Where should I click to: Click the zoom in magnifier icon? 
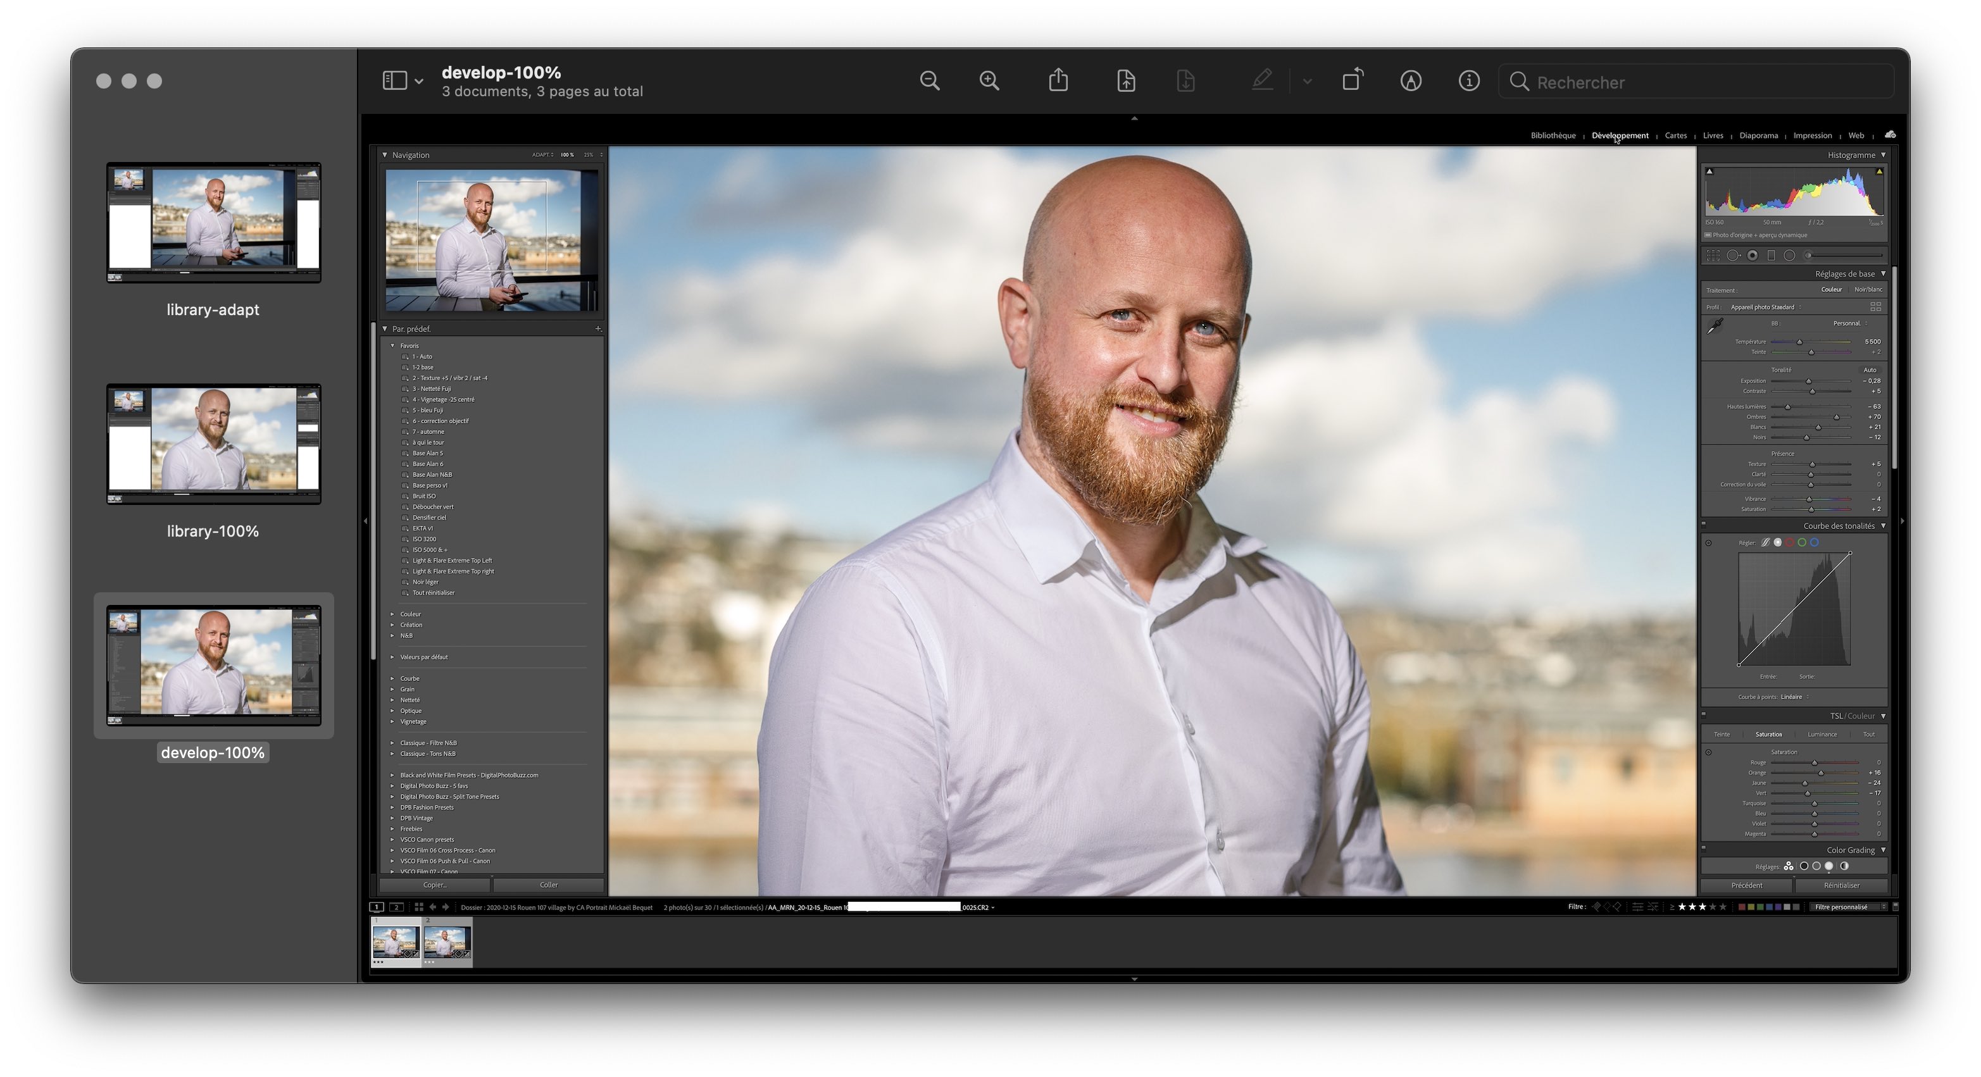(989, 81)
